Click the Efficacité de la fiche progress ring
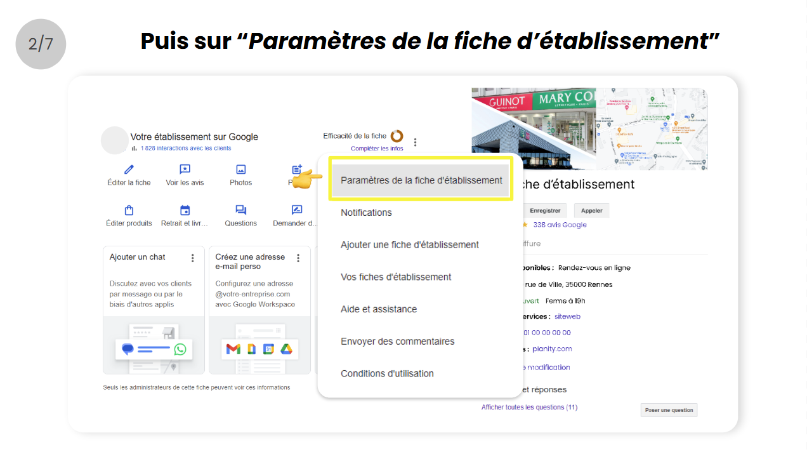Viewport: 807px width, 452px height. pyautogui.click(x=397, y=136)
